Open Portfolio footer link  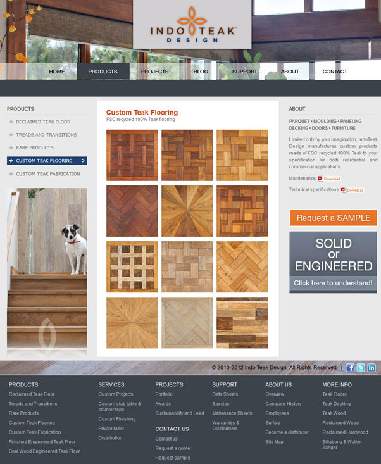tap(164, 394)
